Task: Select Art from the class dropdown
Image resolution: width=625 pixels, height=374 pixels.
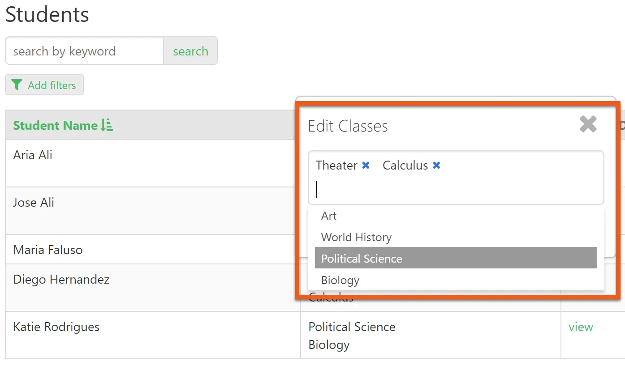Action: 329,216
